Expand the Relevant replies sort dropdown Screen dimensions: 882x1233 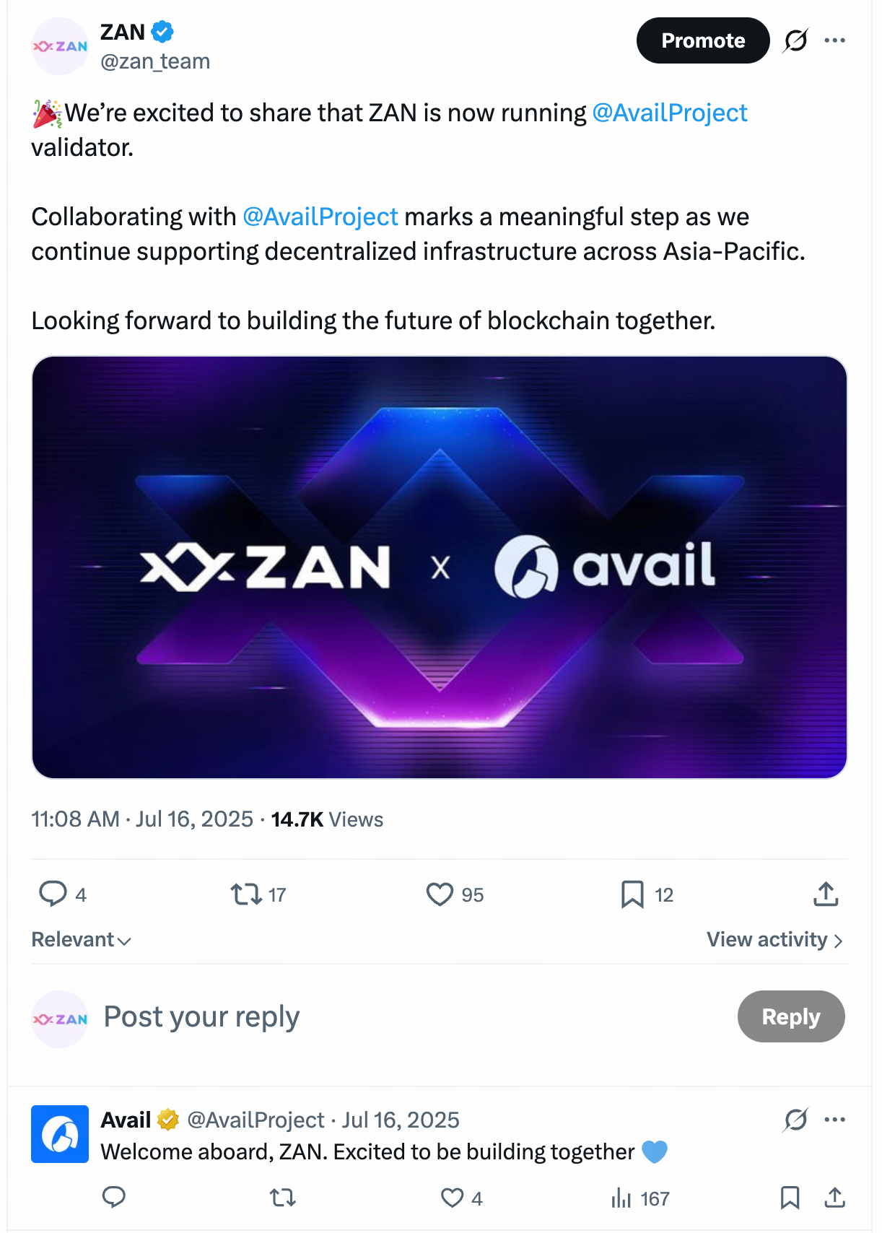(x=81, y=940)
